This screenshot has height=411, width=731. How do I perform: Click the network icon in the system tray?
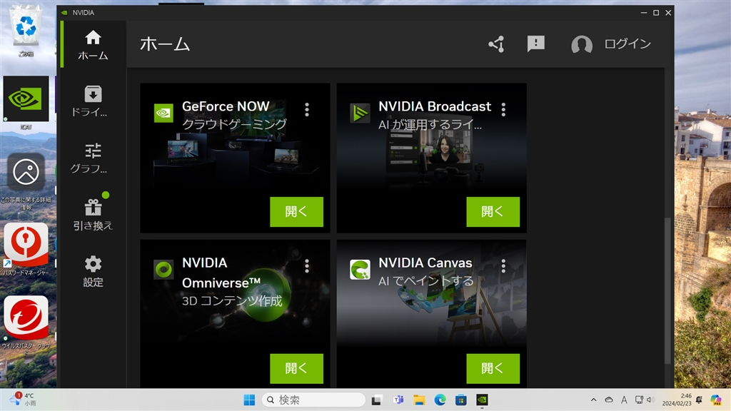[639, 400]
